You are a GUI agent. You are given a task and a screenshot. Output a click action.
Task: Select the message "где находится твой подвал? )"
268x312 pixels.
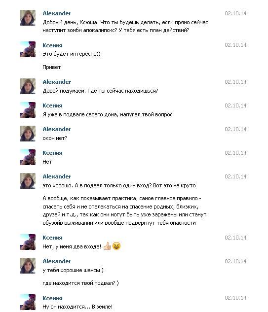click(x=80, y=283)
